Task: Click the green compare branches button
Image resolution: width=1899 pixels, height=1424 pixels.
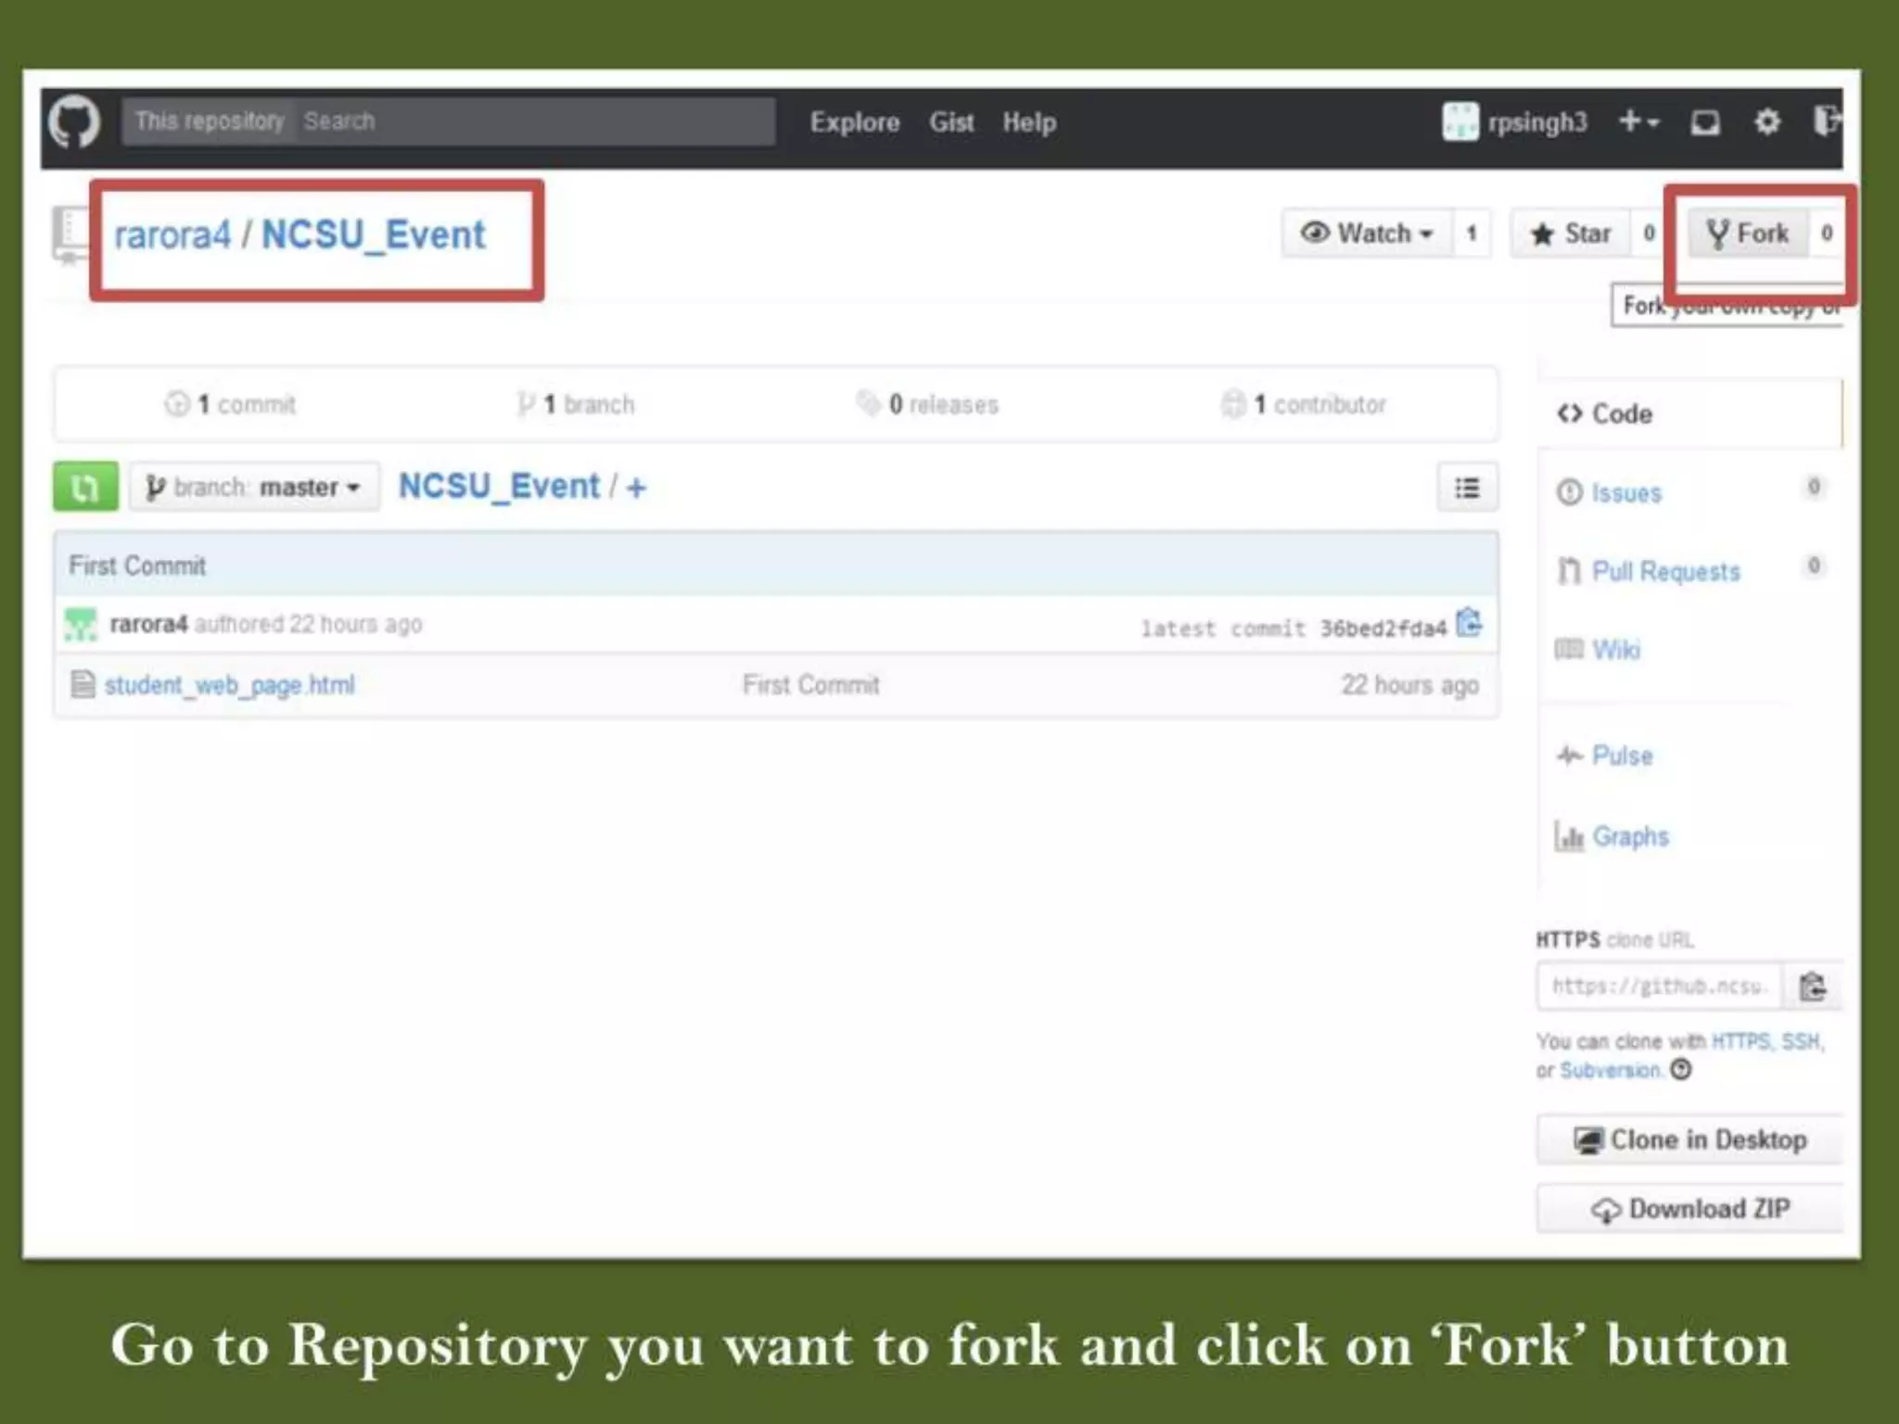Action: [85, 487]
